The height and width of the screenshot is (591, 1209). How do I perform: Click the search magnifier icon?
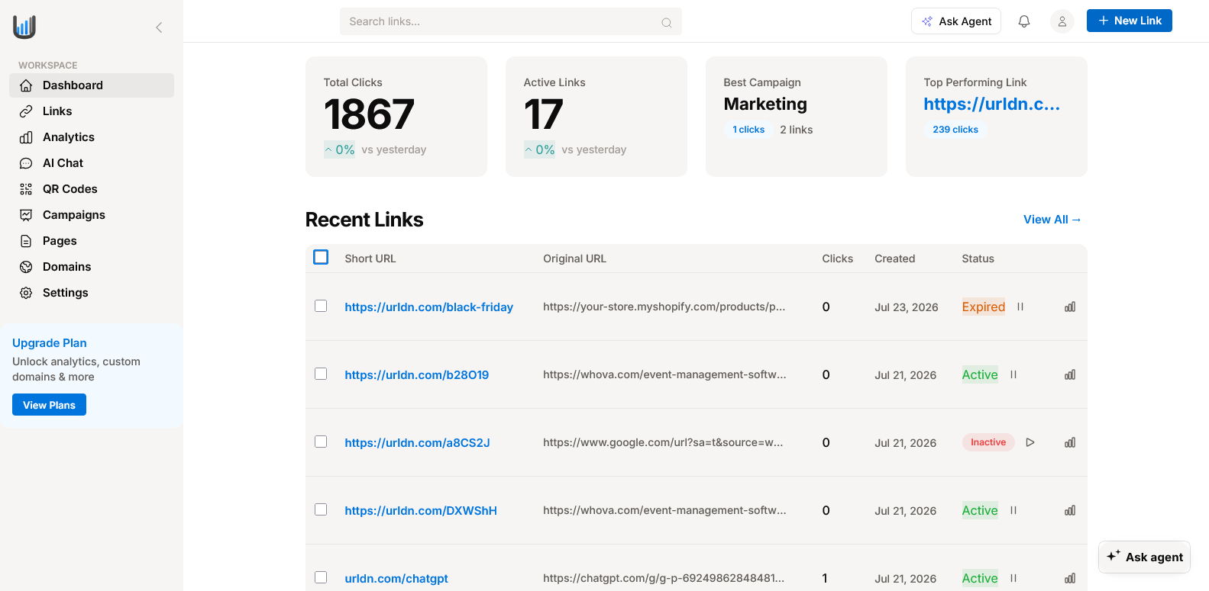667,22
